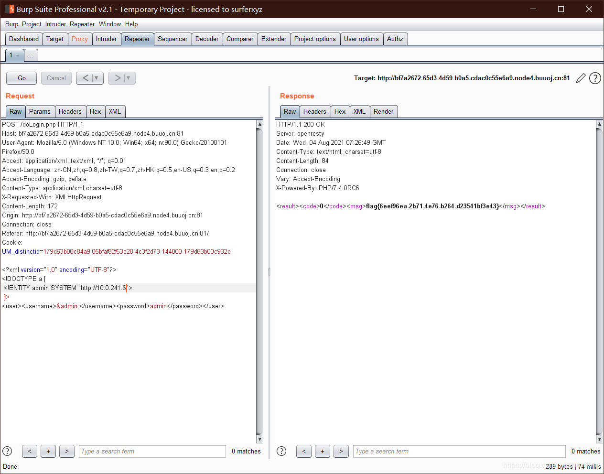604x474 pixels.
Task: Select response XML view tab
Action: pyautogui.click(x=359, y=111)
